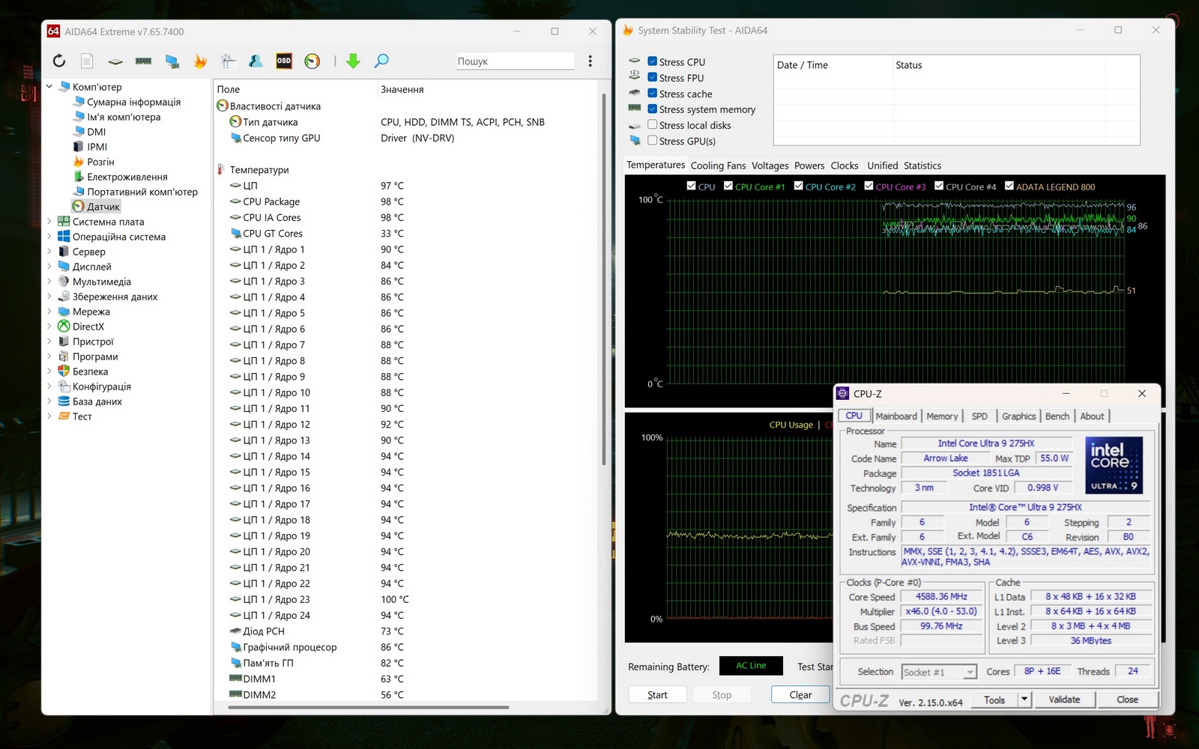Click the magnifier search icon in AIDA64
The height and width of the screenshot is (749, 1199).
point(381,61)
